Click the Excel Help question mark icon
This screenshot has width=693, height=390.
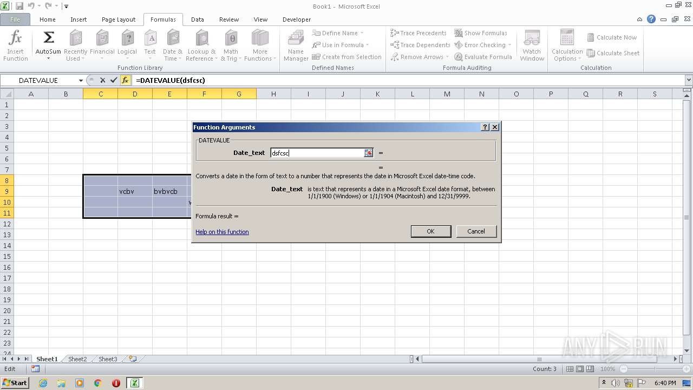coord(651,19)
